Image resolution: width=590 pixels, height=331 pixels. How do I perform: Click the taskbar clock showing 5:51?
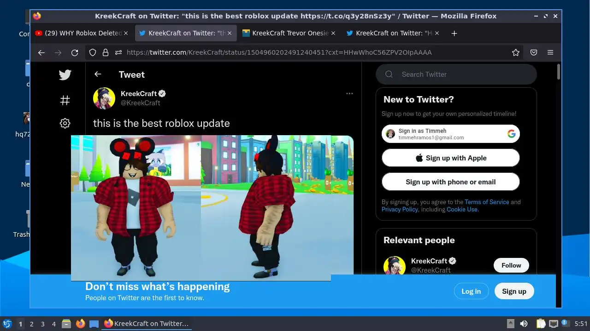[581, 324]
